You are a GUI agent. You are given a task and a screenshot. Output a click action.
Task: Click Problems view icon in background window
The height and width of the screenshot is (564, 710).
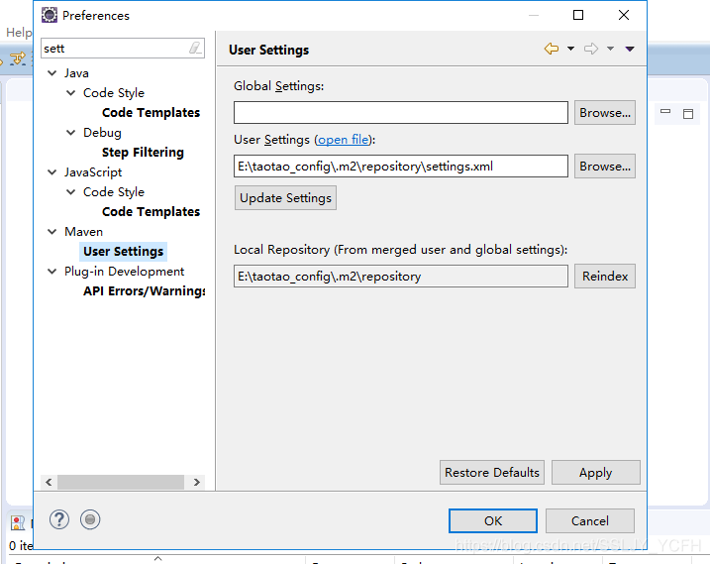coord(18,522)
